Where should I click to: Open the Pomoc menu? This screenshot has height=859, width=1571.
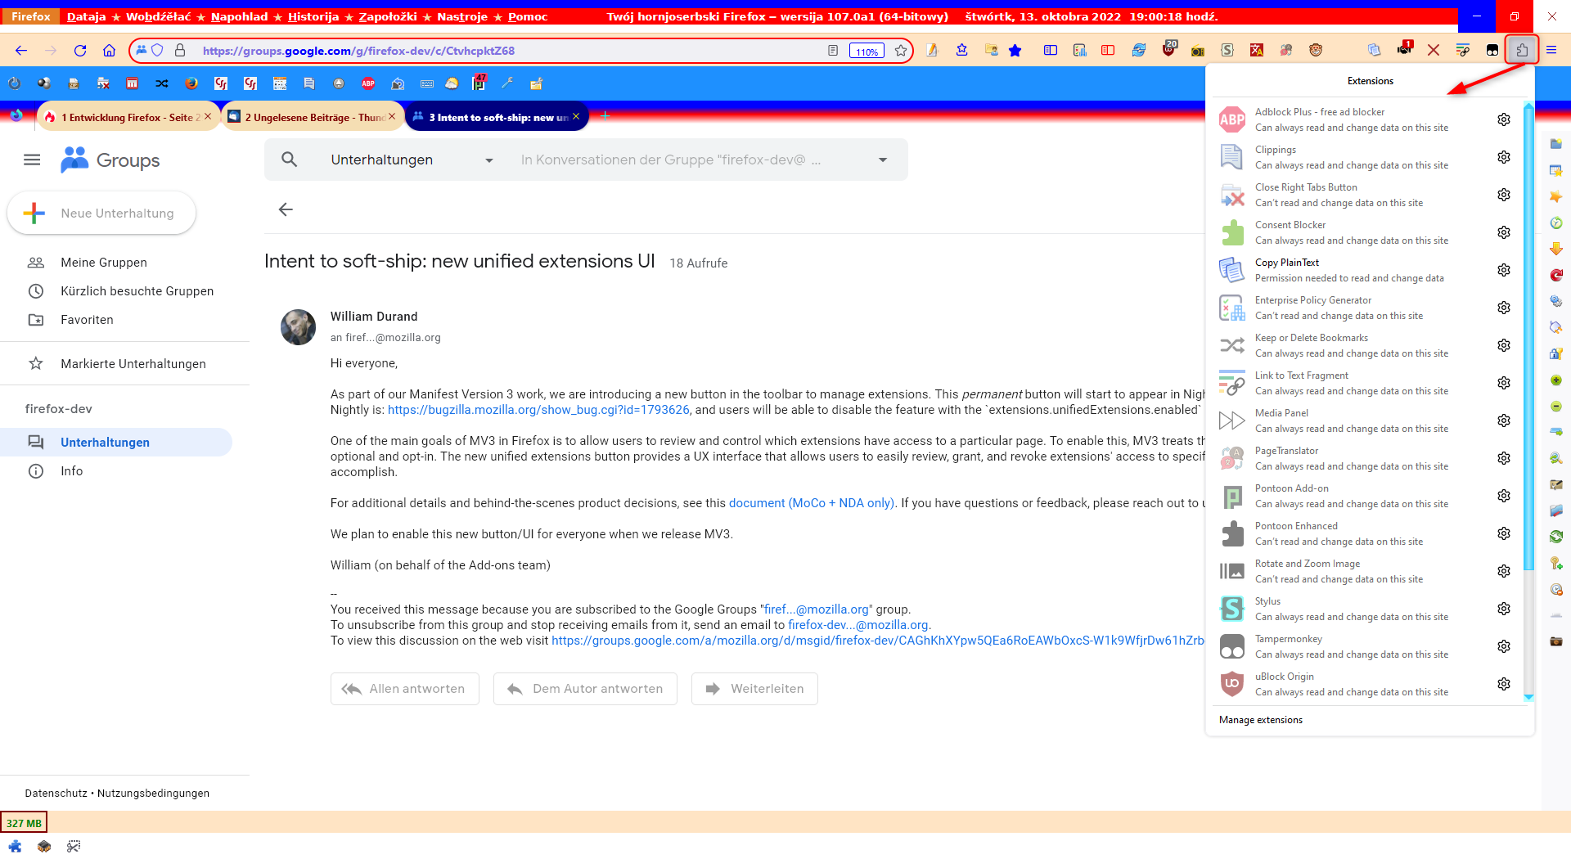point(528,16)
